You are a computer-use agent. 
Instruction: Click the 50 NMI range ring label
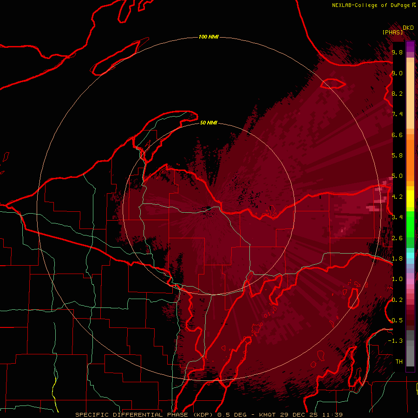[x=209, y=123]
